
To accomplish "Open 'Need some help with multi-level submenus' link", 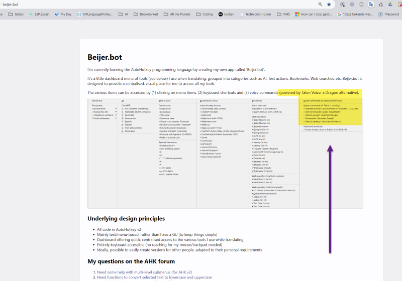I will [x=144, y=272].
